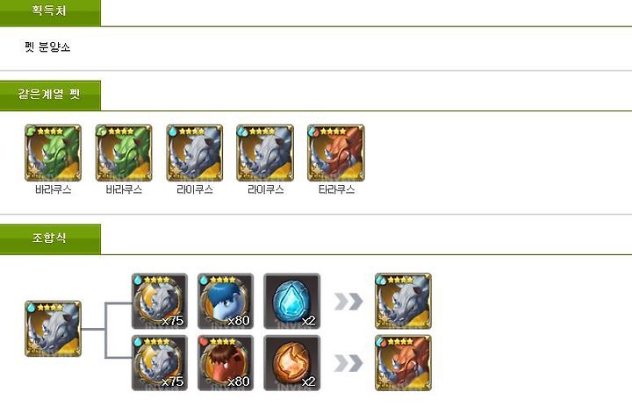Click the red-haired character x80 icon
This screenshot has height=406, width=632.
[226, 363]
